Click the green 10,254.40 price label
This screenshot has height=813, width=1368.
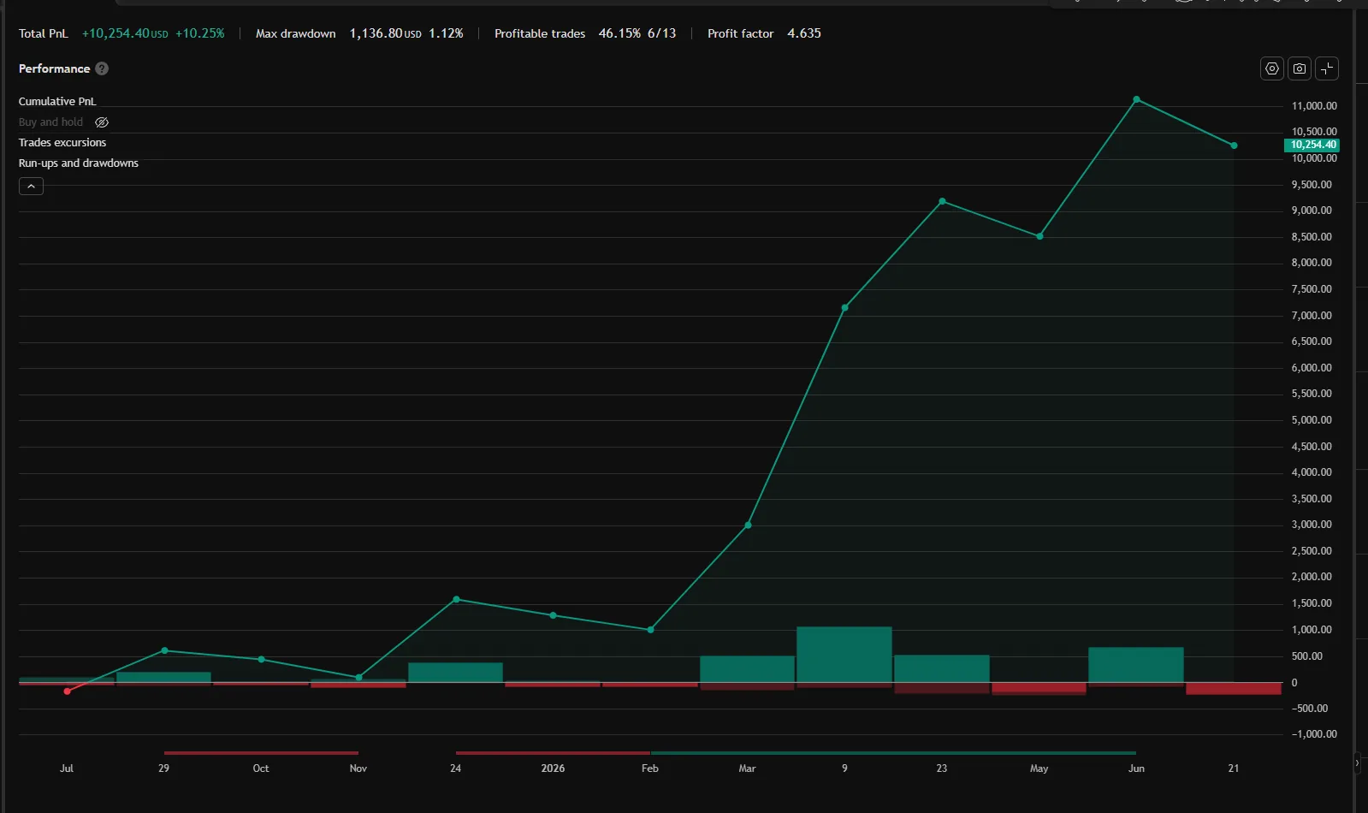coord(1312,145)
